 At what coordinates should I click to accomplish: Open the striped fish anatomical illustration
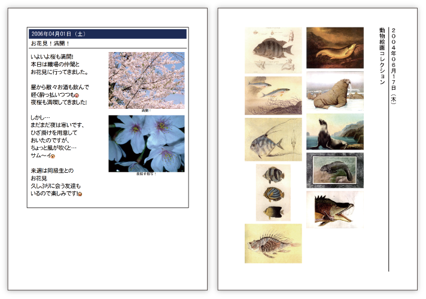tap(273, 50)
